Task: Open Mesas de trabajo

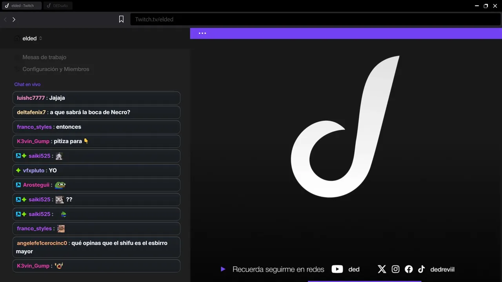Action: tap(44, 57)
